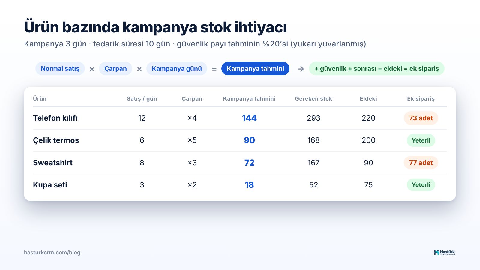Click the Hastürk logo in the footer
This screenshot has width=480, height=270.
point(444,252)
